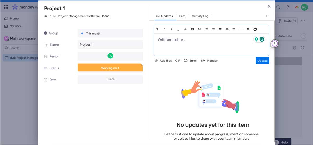
Task: Click the paragraph format icon in the editor toolbar
Action: (158, 29)
